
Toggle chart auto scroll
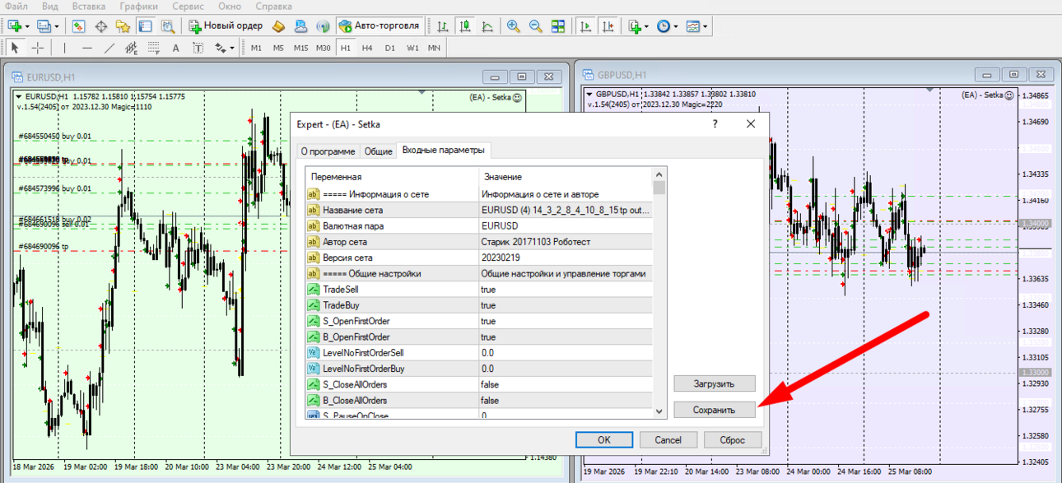point(585,26)
